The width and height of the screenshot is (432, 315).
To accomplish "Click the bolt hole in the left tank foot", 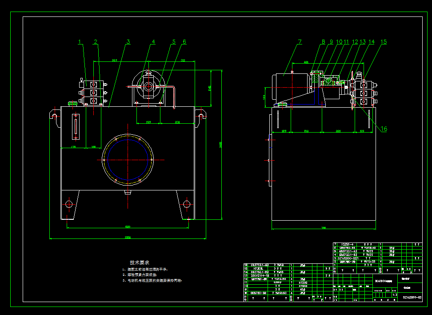I will (68, 204).
